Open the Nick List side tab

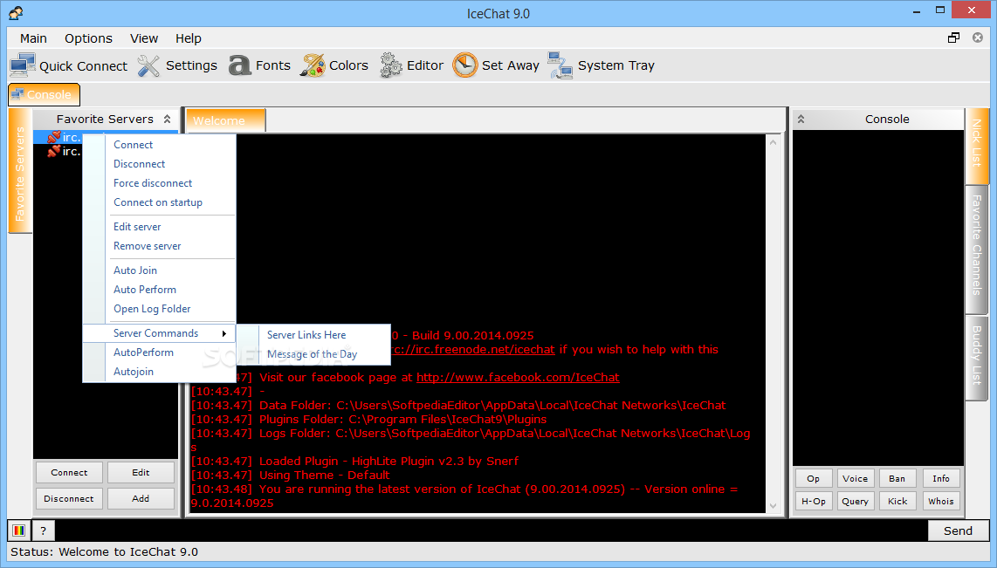[x=977, y=146]
